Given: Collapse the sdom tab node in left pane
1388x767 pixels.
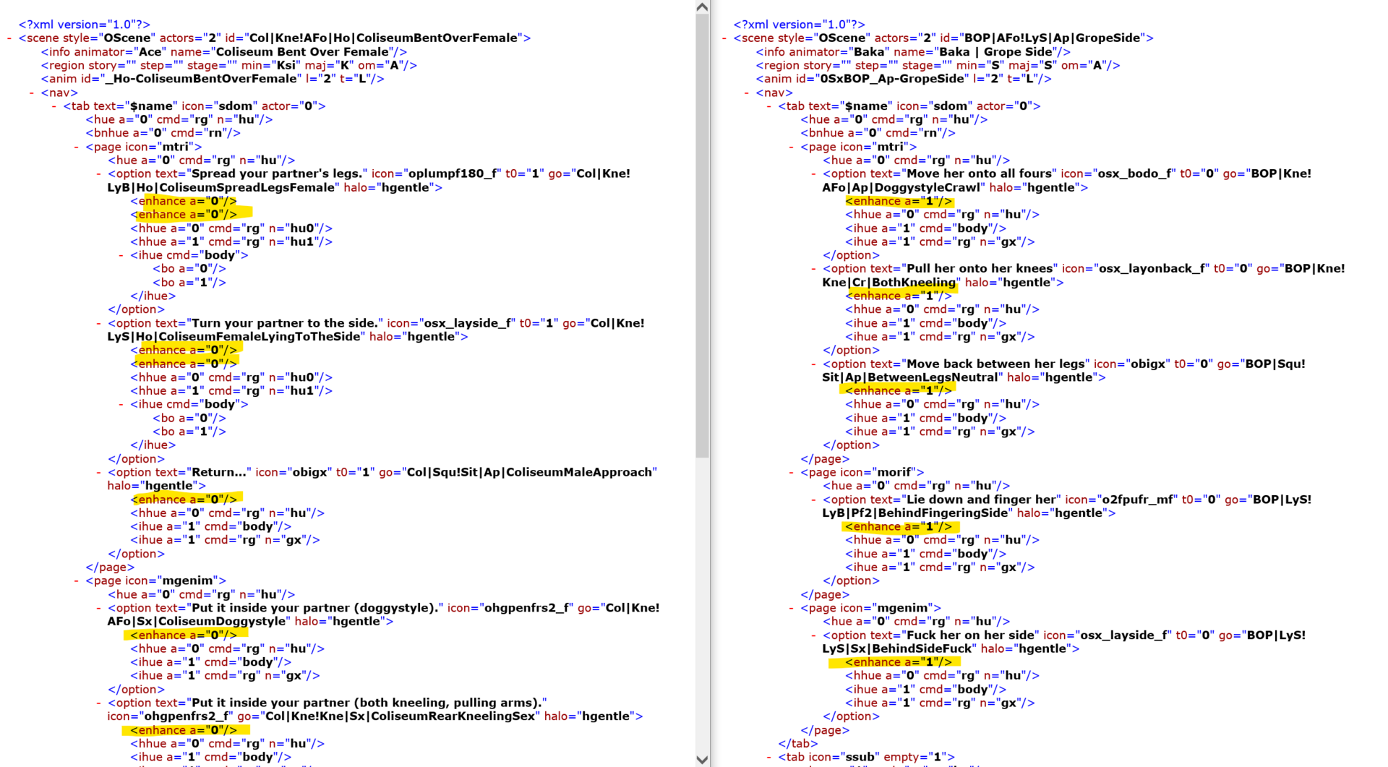Looking at the screenshot, I should coord(54,106).
